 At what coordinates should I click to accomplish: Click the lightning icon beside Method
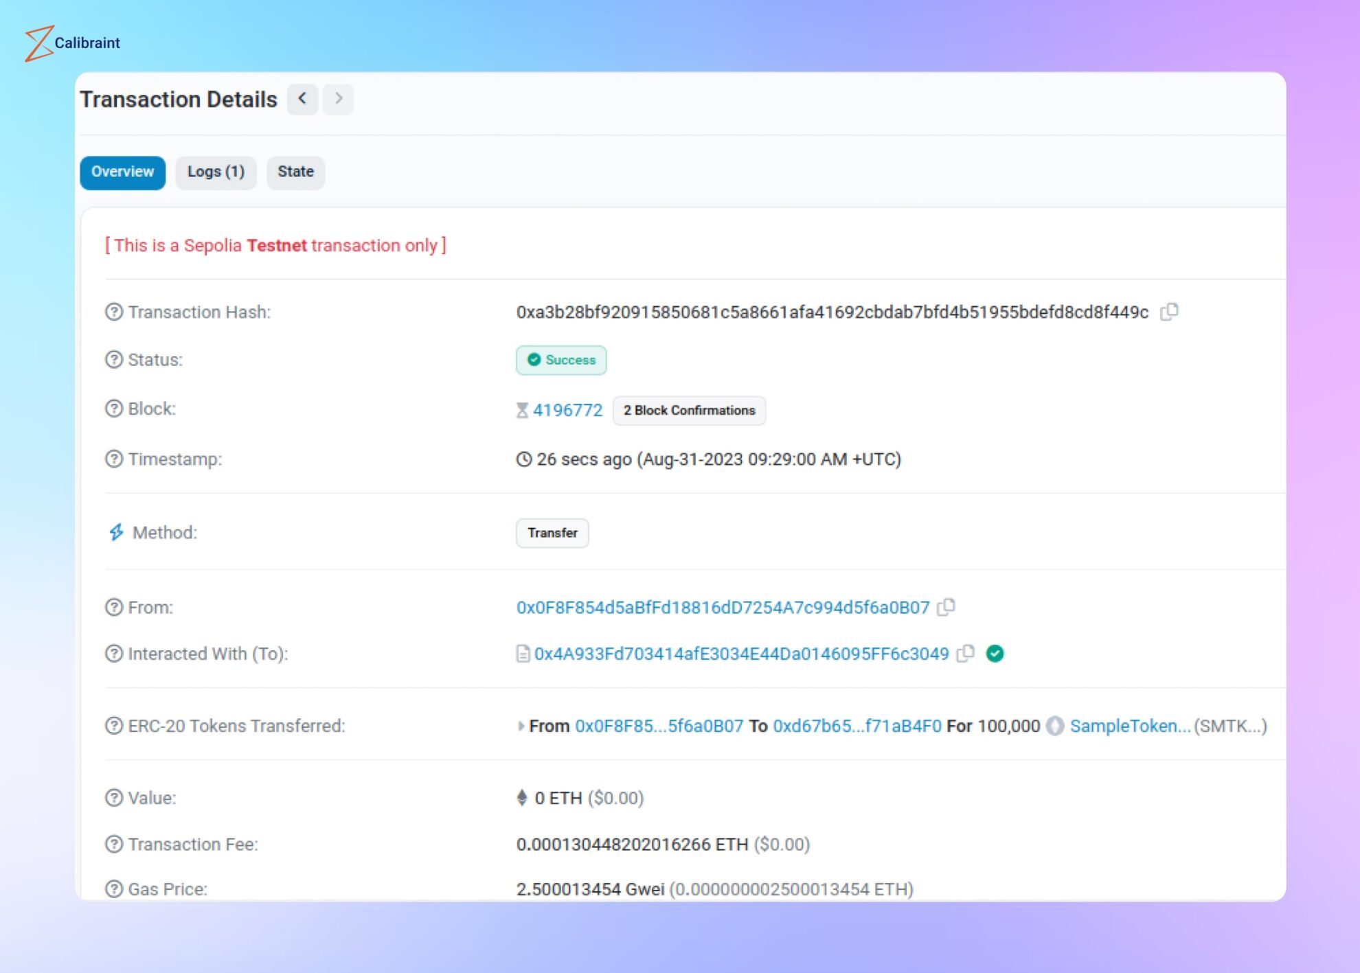point(115,532)
